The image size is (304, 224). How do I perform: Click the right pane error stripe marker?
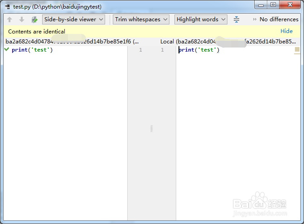pyautogui.click(x=297, y=50)
